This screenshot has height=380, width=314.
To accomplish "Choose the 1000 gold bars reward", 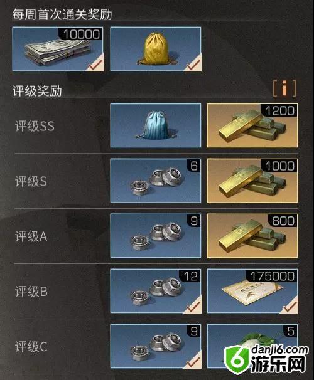I will coord(252,181).
